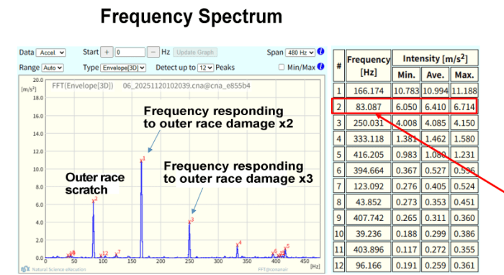Click the average intensity value 0.353

(x=435, y=202)
